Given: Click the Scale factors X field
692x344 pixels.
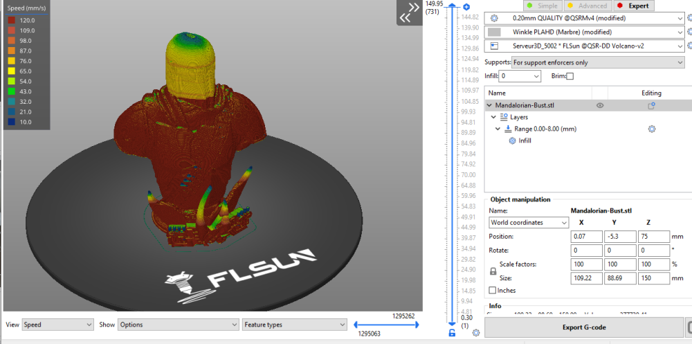Looking at the screenshot, I should 587,264.
